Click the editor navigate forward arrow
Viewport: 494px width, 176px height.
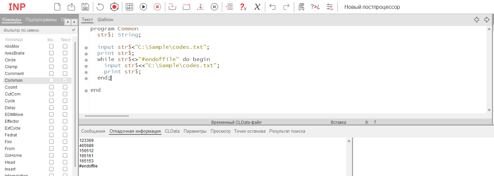487,20
